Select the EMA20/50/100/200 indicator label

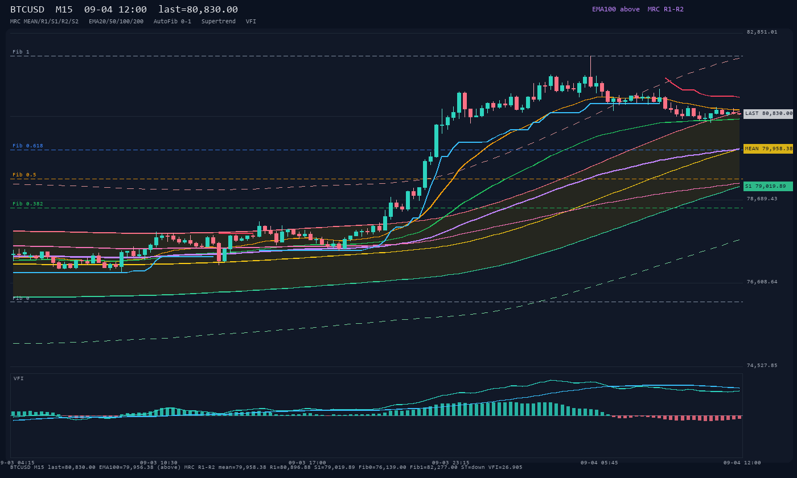[116, 22]
